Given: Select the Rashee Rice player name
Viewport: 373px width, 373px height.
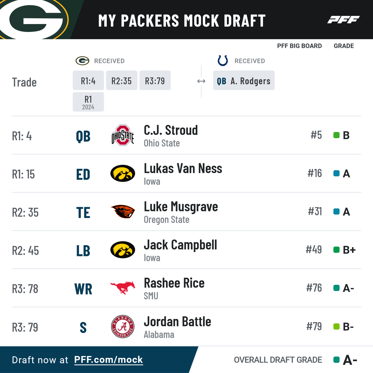Looking at the screenshot, I should (174, 283).
